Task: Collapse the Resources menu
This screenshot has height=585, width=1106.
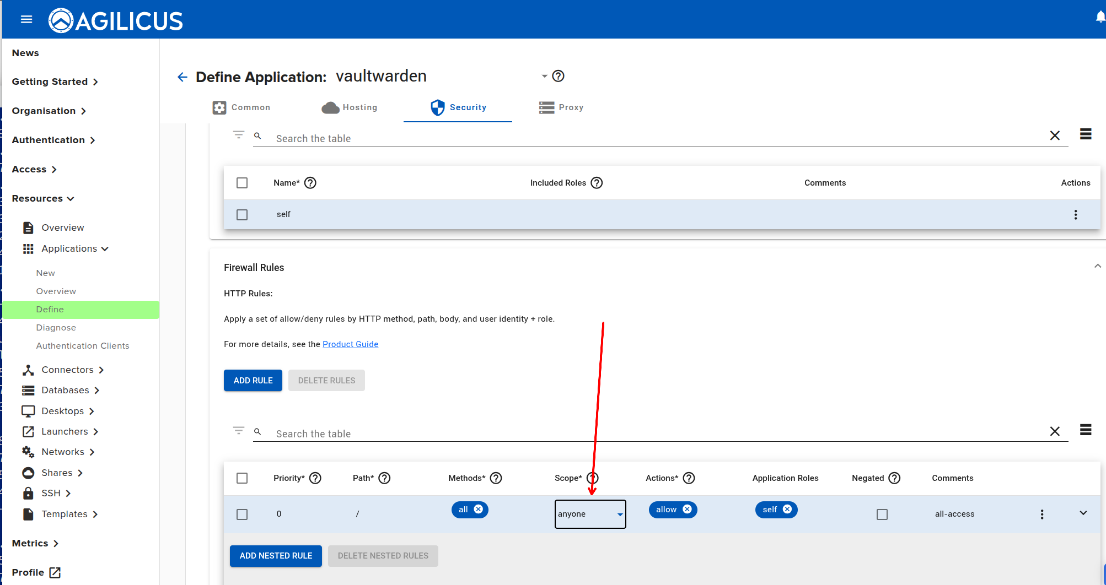Action: 43,199
